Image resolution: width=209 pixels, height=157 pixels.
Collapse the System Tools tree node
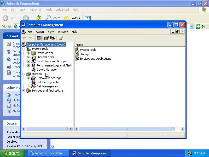[x=24, y=49]
